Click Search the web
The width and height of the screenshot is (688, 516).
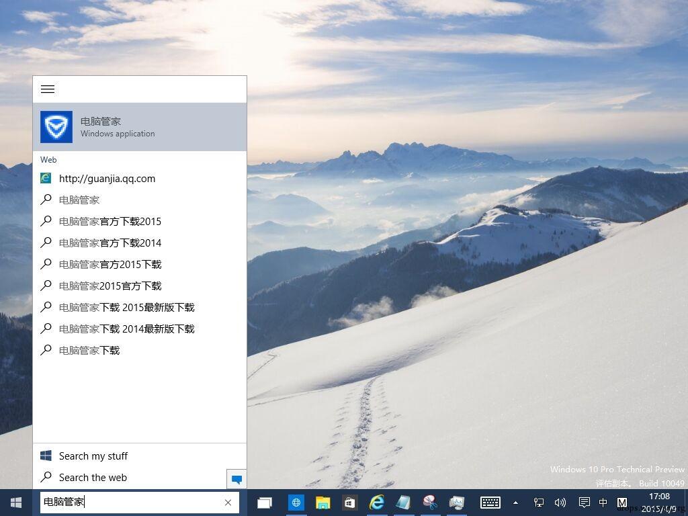(x=93, y=478)
